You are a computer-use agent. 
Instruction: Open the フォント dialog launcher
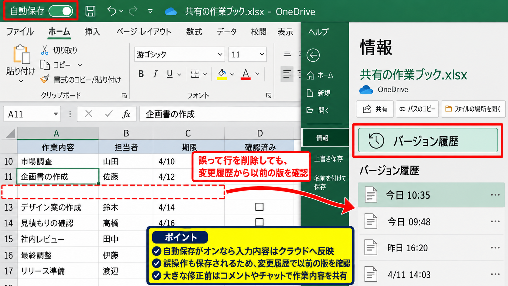(x=269, y=96)
